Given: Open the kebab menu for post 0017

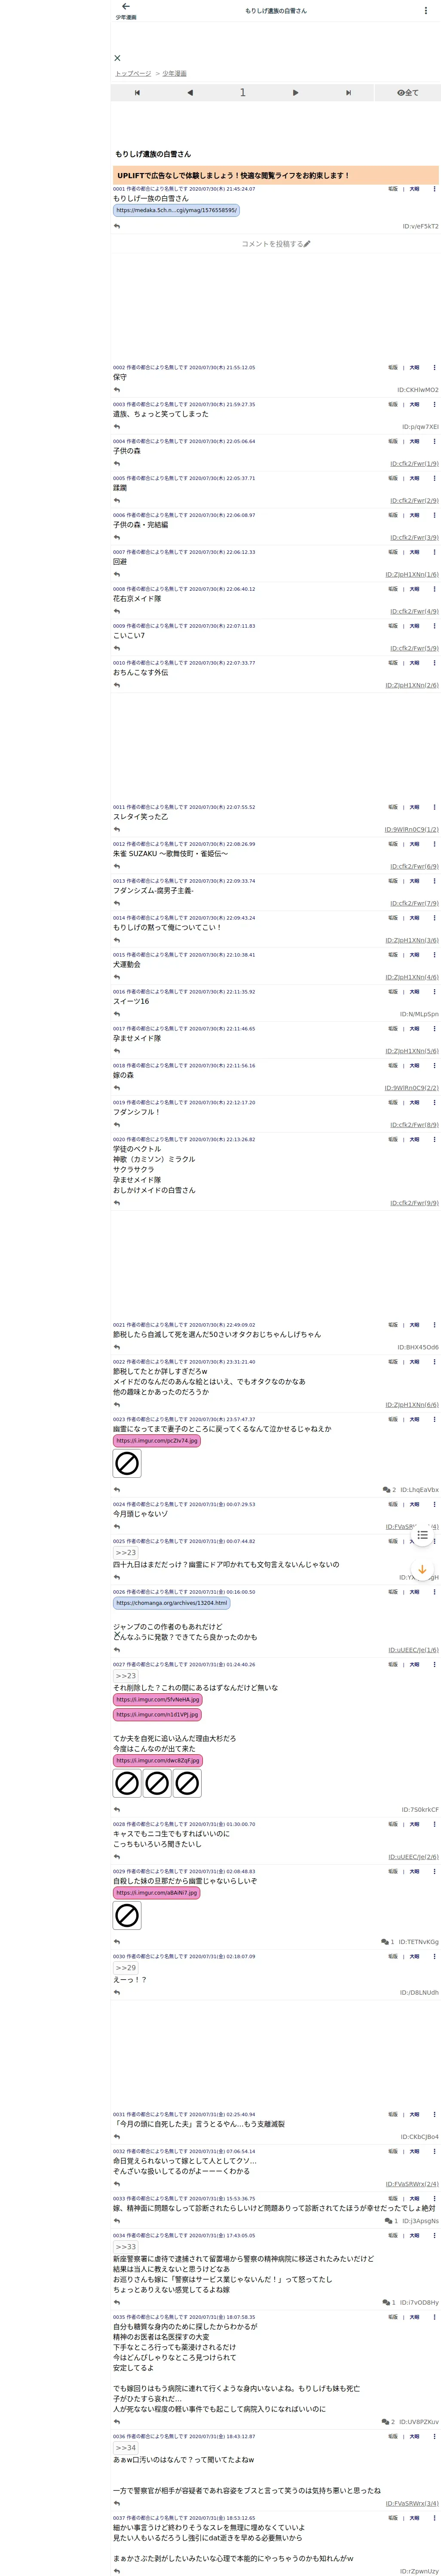Looking at the screenshot, I should click(x=434, y=1029).
